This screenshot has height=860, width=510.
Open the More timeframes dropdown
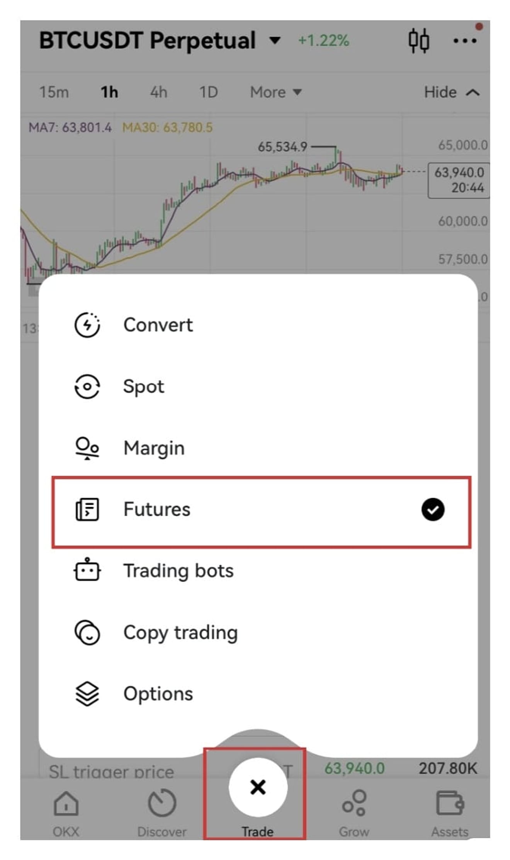(x=275, y=92)
